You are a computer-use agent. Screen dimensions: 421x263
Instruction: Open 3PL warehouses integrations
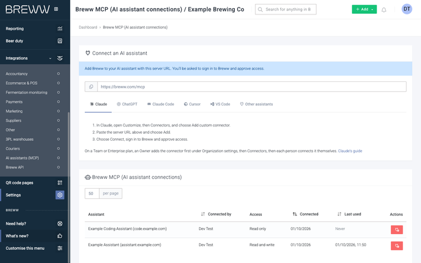pyautogui.click(x=20, y=139)
